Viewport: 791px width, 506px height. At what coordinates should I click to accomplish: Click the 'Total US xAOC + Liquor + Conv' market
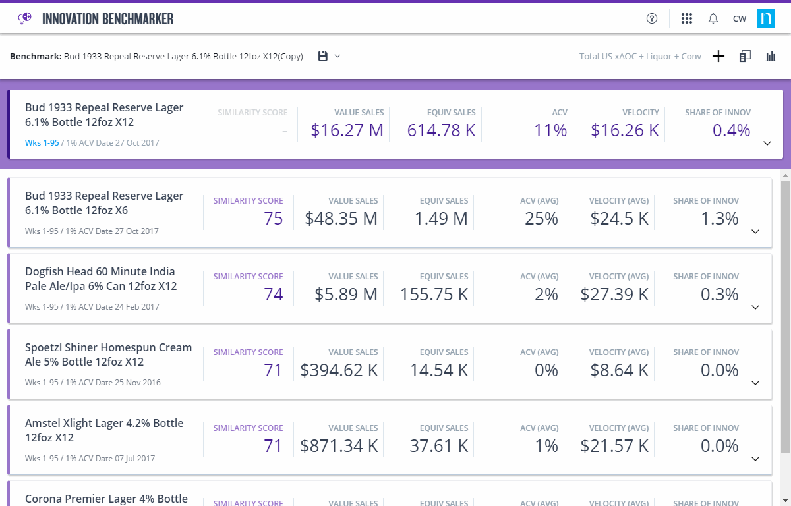[640, 56]
